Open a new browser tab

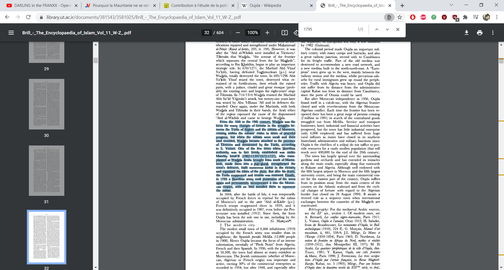(402, 6)
